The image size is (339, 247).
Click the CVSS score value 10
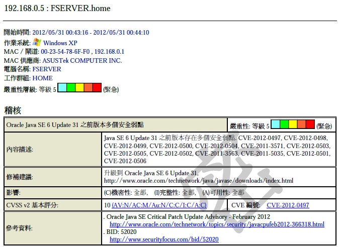tap(107, 205)
